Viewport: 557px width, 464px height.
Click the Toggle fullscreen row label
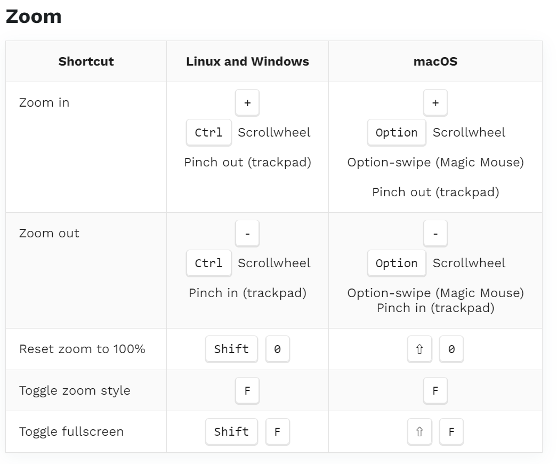[x=71, y=431]
